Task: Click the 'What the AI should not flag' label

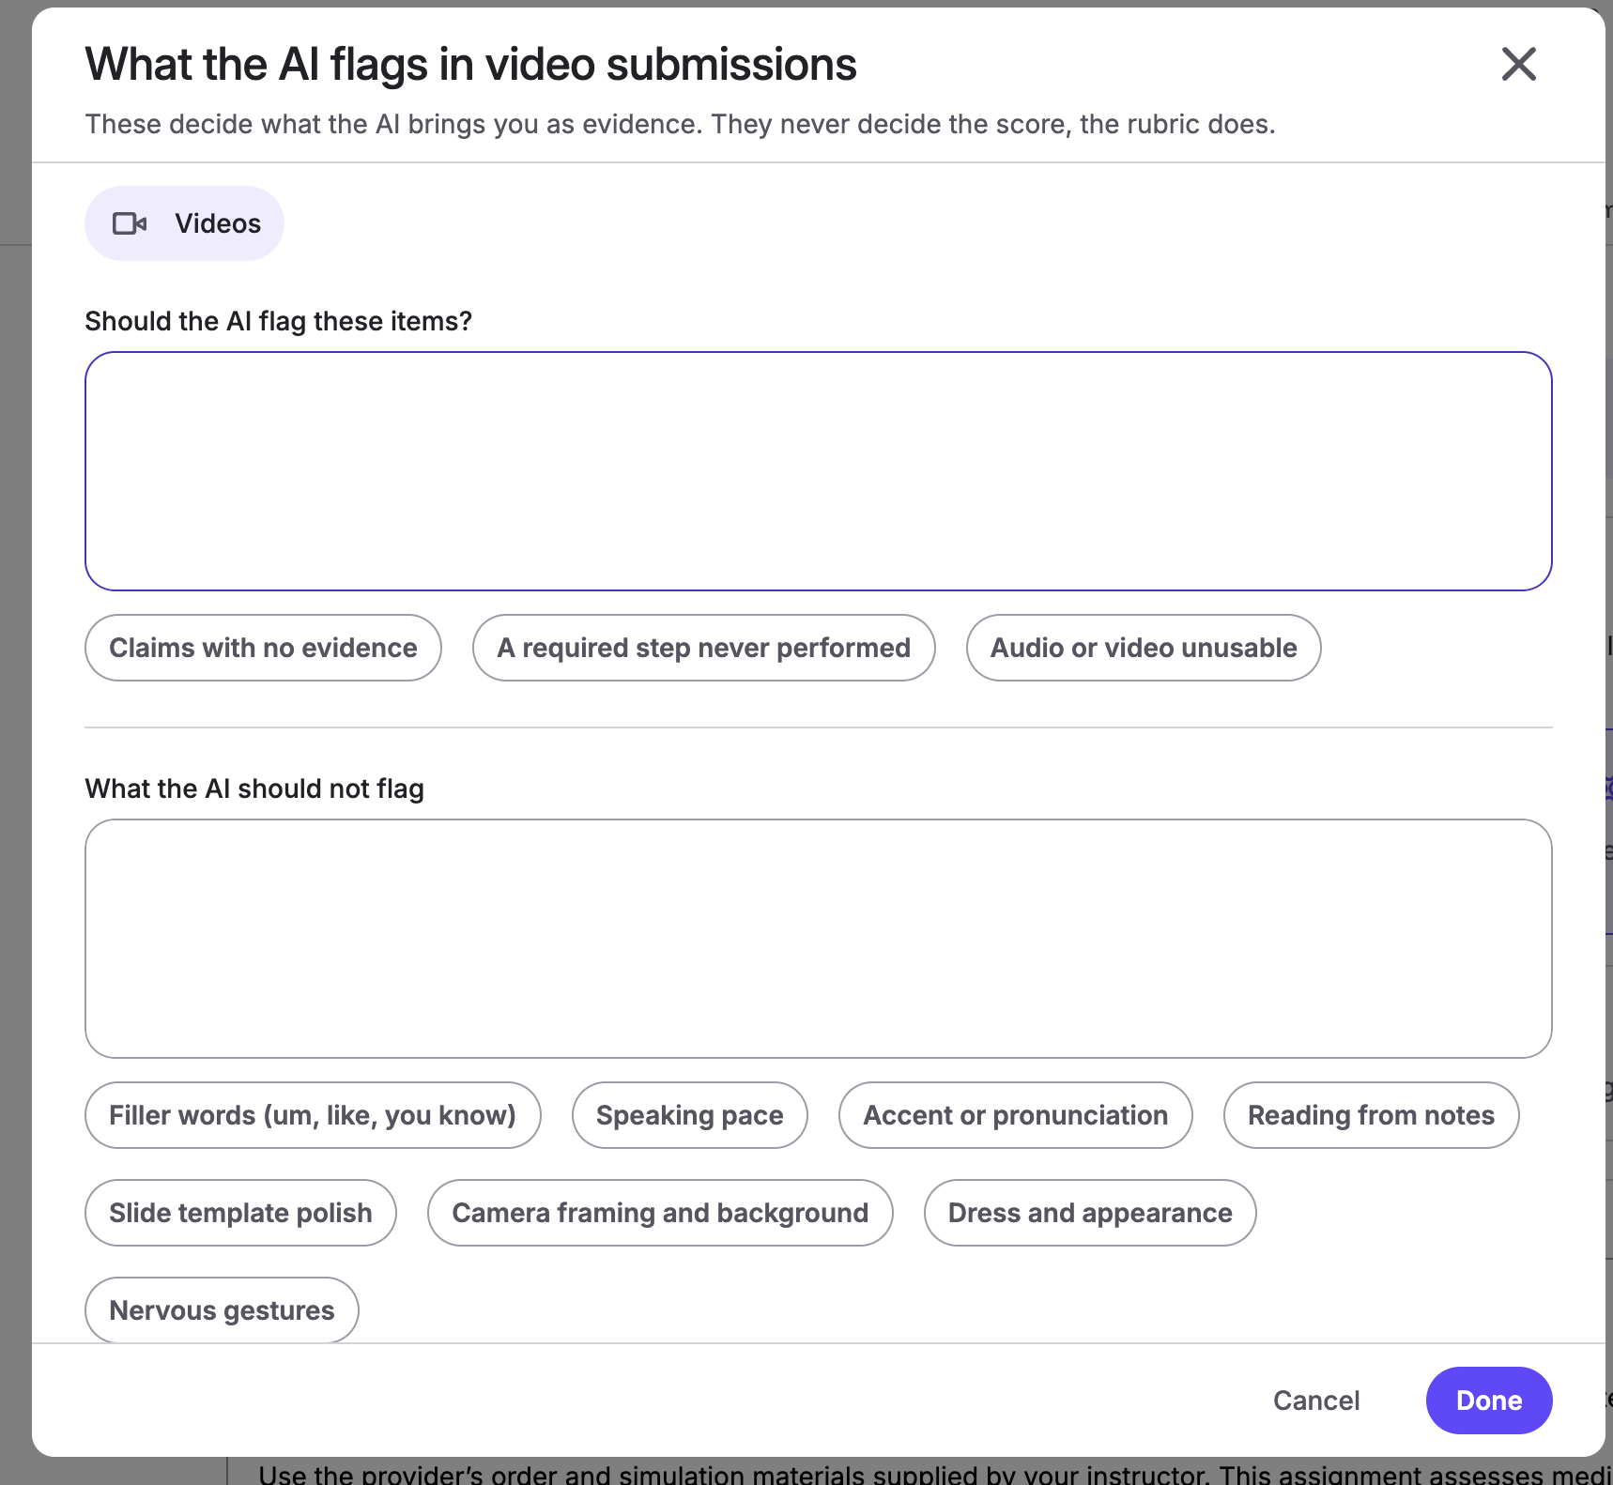Action: (254, 788)
